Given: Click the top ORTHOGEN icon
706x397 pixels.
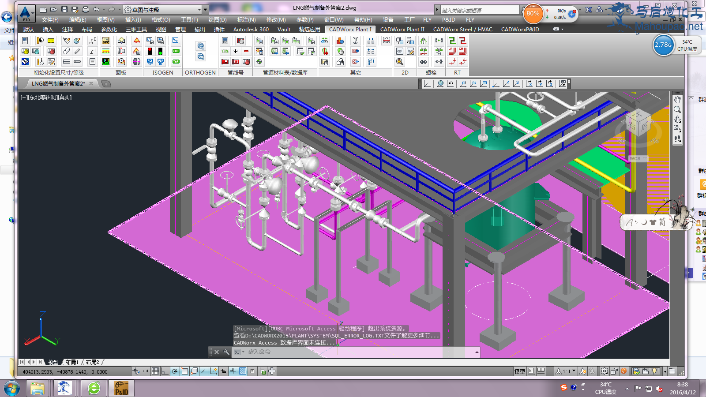Looking at the screenshot, I should pyautogui.click(x=201, y=46).
